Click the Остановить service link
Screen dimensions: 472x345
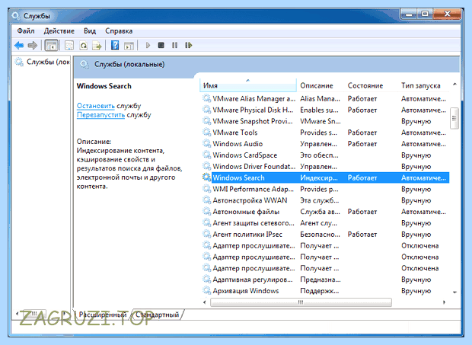click(96, 106)
